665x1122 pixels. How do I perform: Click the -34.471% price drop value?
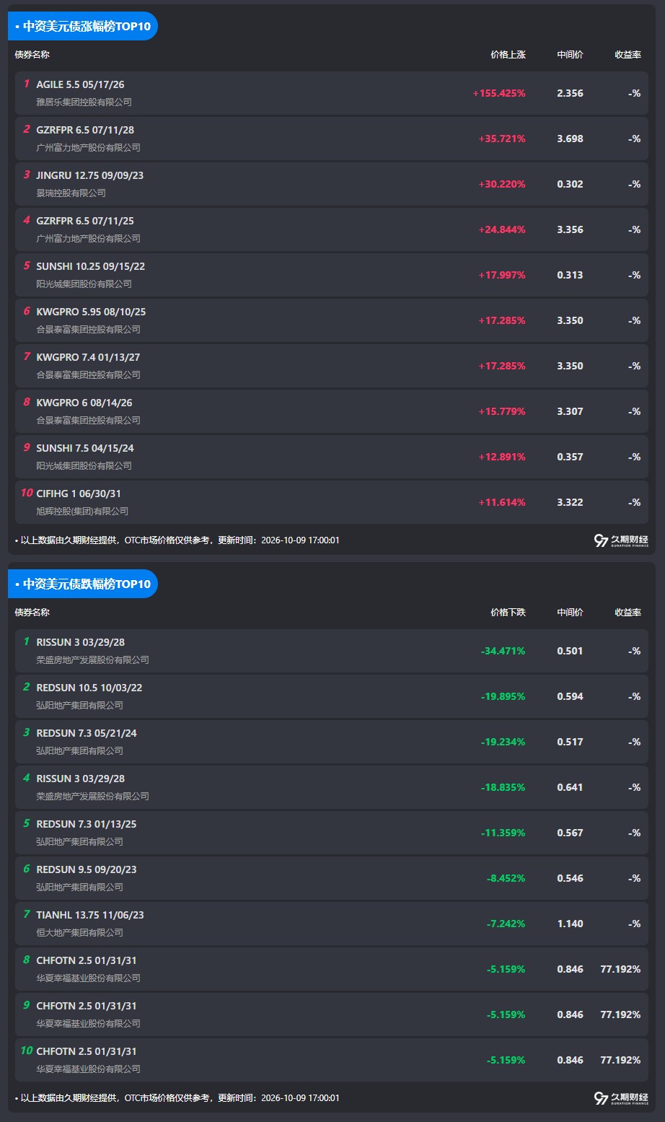pos(503,651)
